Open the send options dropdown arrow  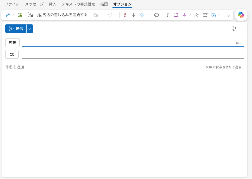[30, 29]
